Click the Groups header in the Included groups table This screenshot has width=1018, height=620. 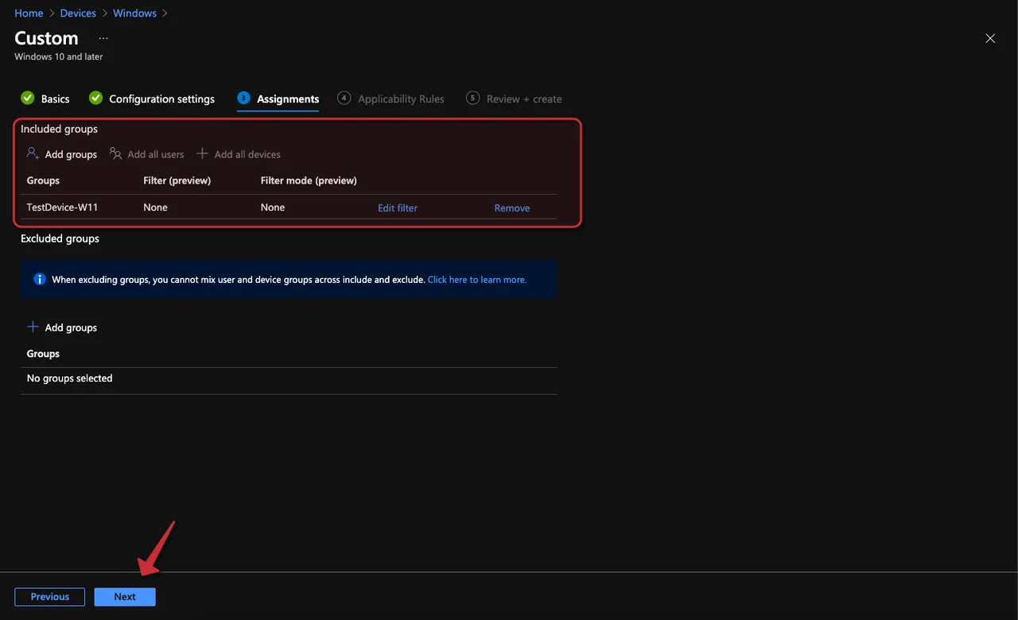(43, 180)
